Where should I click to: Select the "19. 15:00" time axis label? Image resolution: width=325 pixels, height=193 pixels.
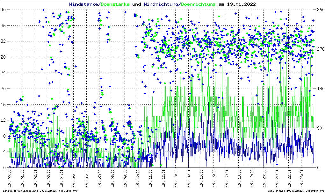(x=201, y=179)
